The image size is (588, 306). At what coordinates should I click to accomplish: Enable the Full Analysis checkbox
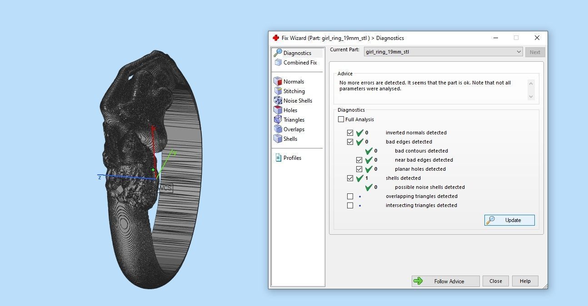[x=341, y=119]
